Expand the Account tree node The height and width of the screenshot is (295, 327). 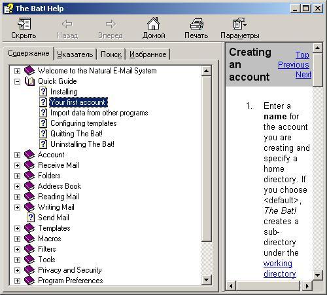coord(17,155)
